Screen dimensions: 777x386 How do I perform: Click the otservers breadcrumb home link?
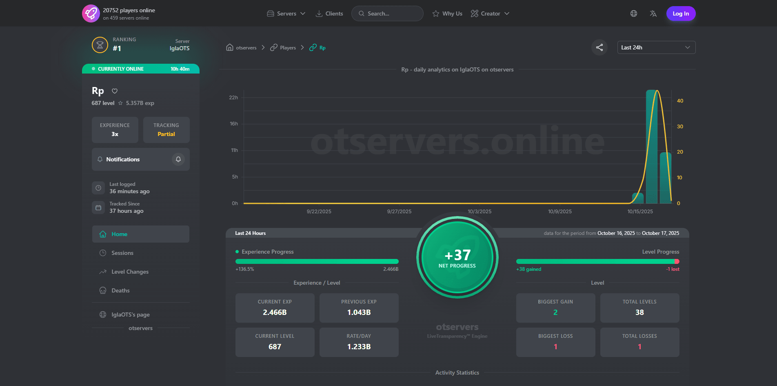(x=242, y=47)
